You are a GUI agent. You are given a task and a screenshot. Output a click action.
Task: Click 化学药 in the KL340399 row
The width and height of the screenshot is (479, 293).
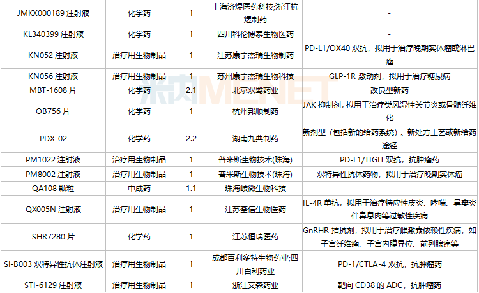(139, 34)
